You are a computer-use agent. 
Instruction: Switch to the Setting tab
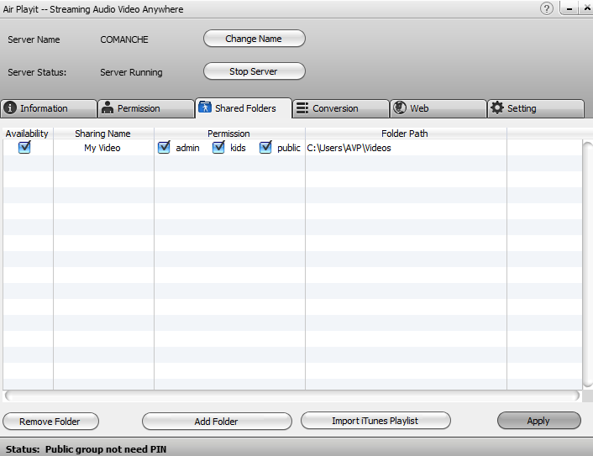pyautogui.click(x=536, y=108)
